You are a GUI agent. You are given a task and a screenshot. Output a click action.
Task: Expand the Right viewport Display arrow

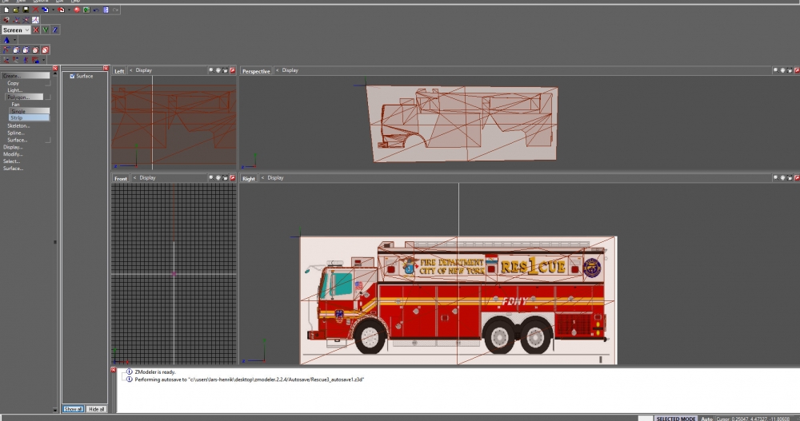tap(262, 178)
